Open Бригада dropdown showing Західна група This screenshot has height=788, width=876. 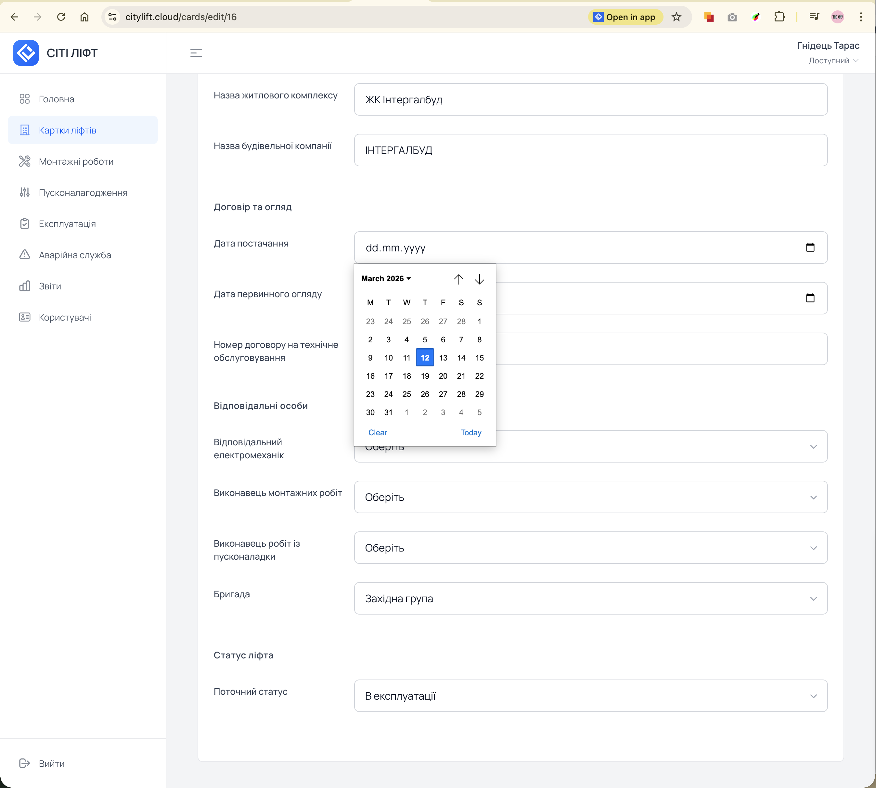590,598
